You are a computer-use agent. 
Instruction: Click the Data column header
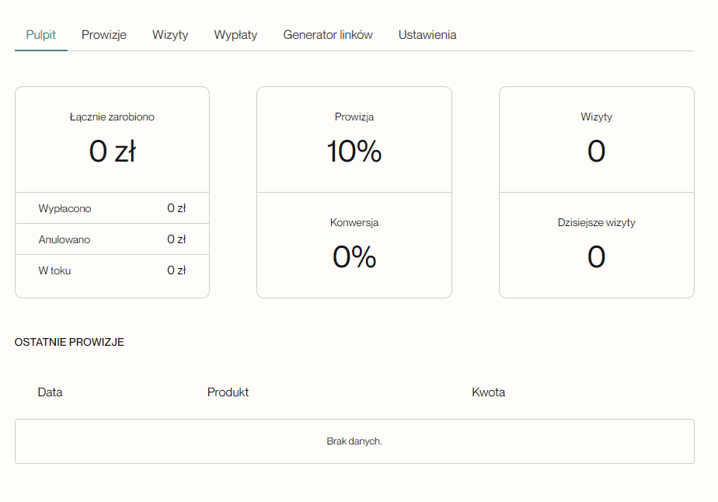click(x=51, y=392)
